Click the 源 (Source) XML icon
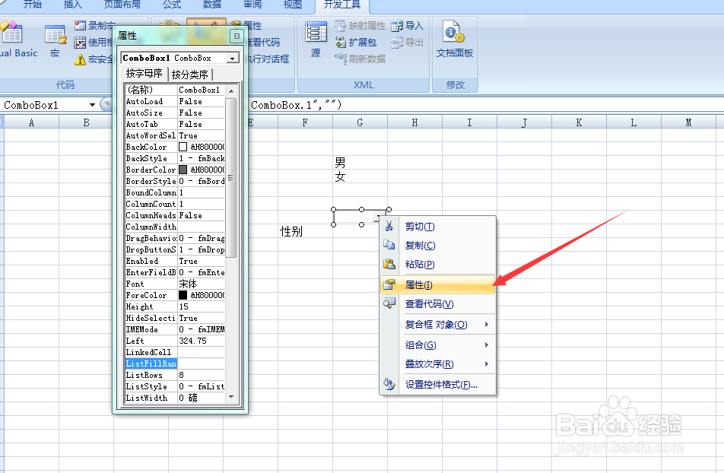This screenshot has height=473, width=724. point(316,33)
